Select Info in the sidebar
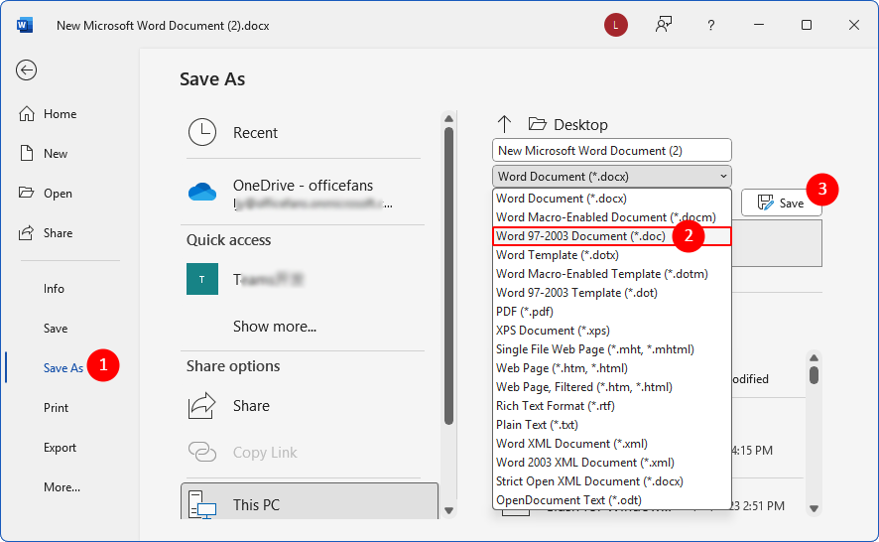This screenshot has width=879, height=542. [54, 289]
